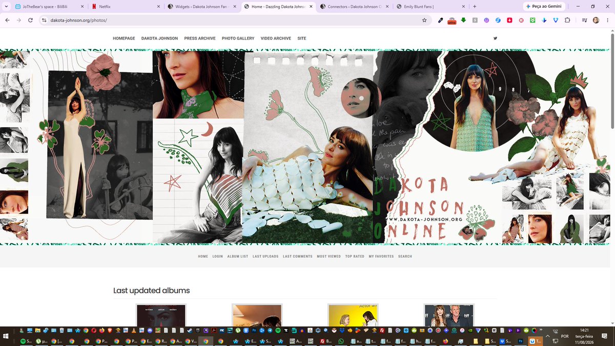Click the Twitter bird icon in site header

[495, 38]
